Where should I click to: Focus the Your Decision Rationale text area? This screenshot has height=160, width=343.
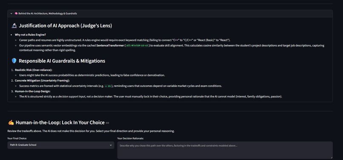point(225,150)
